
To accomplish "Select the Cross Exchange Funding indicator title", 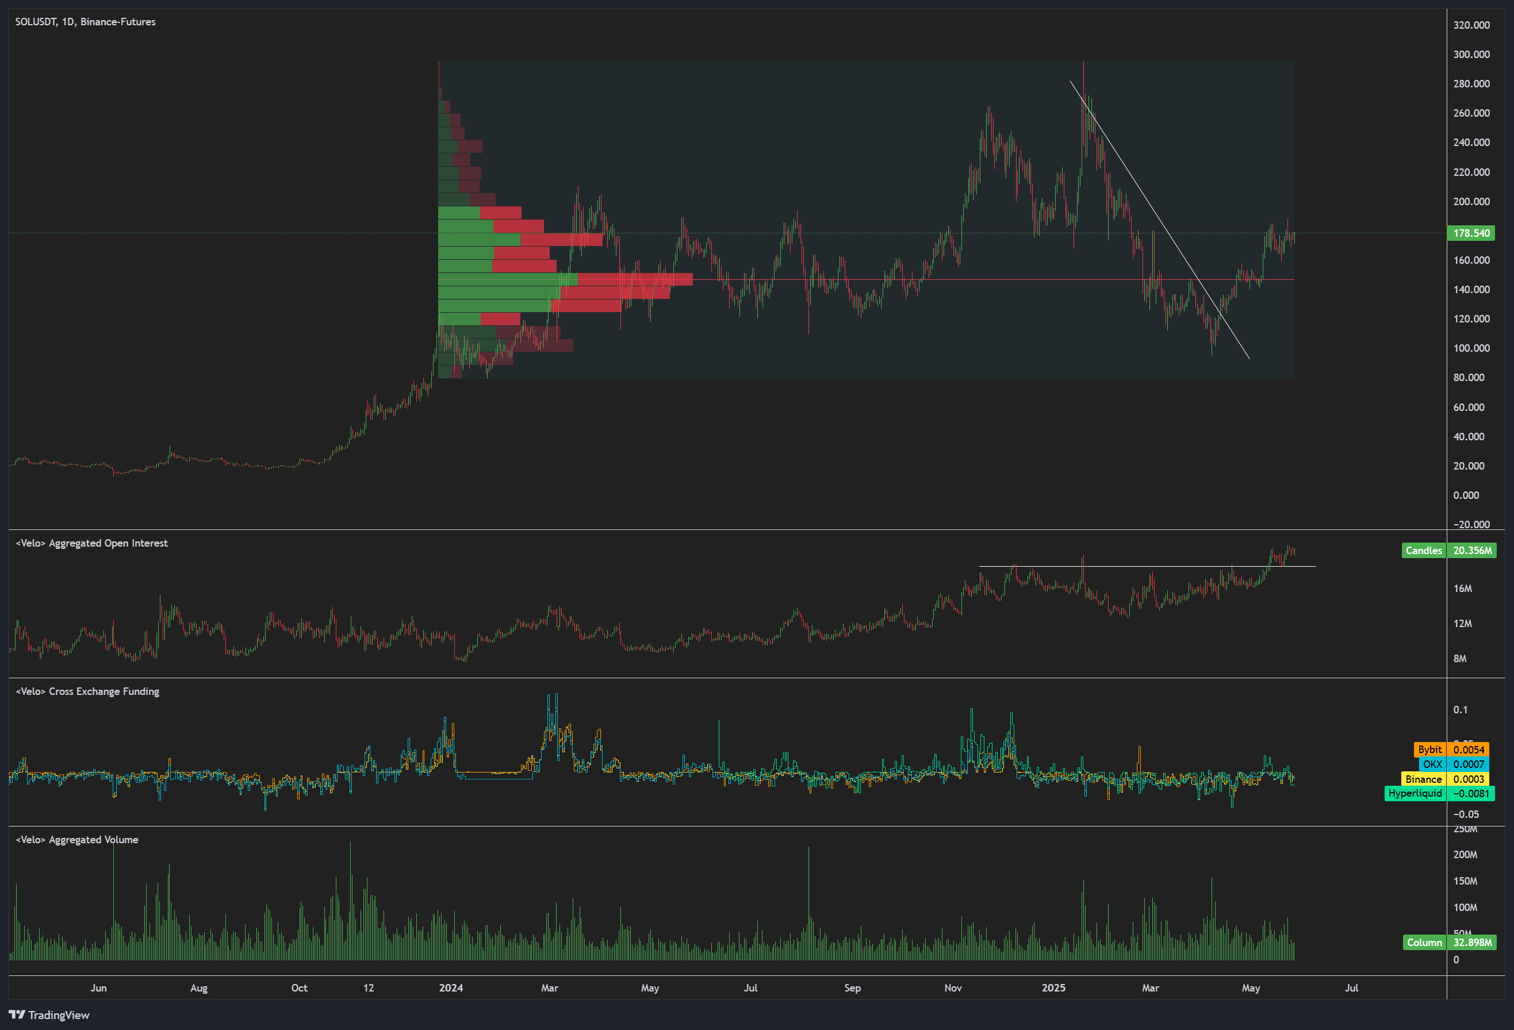I will [87, 691].
